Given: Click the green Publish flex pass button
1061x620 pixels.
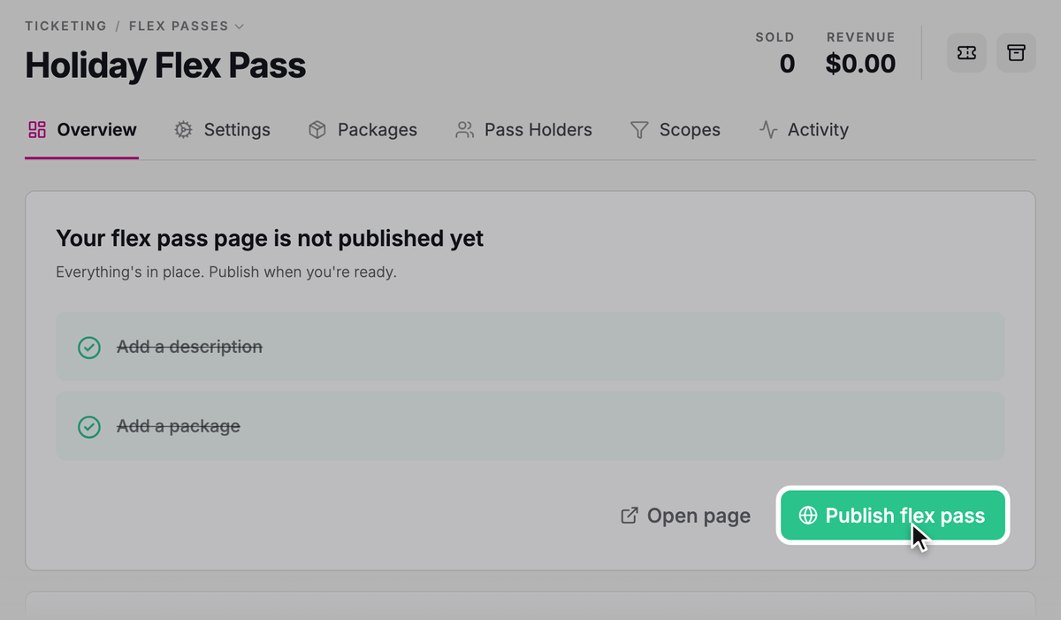Looking at the screenshot, I should (893, 516).
